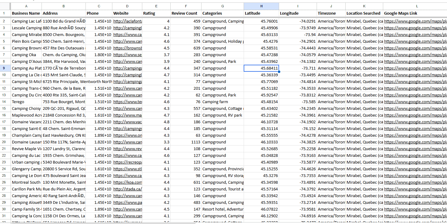Click the horizontal scrollbar thumb

click(103, 223)
